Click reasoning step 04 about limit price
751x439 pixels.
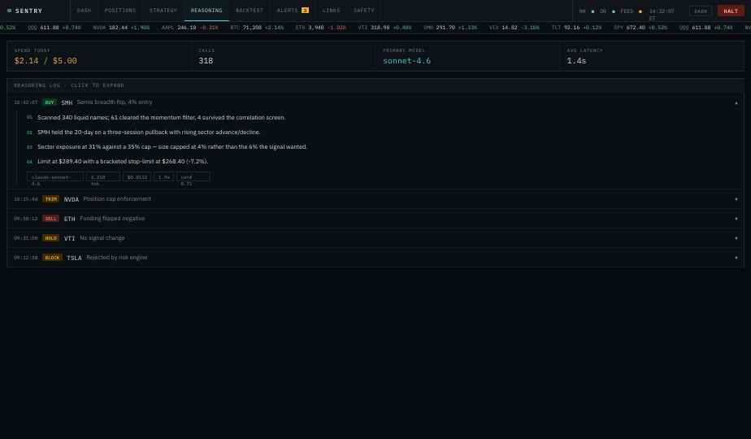[x=123, y=162]
